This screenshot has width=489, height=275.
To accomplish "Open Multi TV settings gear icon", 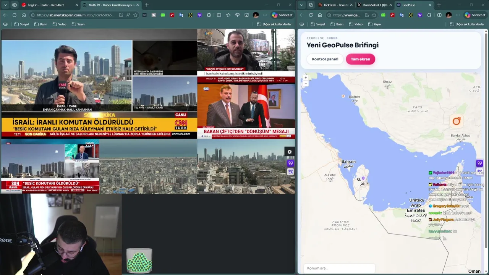I will [290, 152].
